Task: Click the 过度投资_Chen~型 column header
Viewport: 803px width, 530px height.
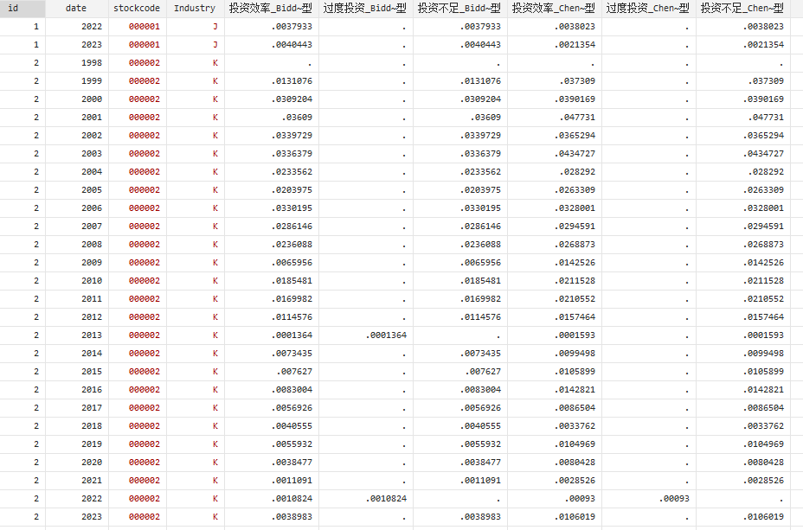Action: tap(648, 8)
